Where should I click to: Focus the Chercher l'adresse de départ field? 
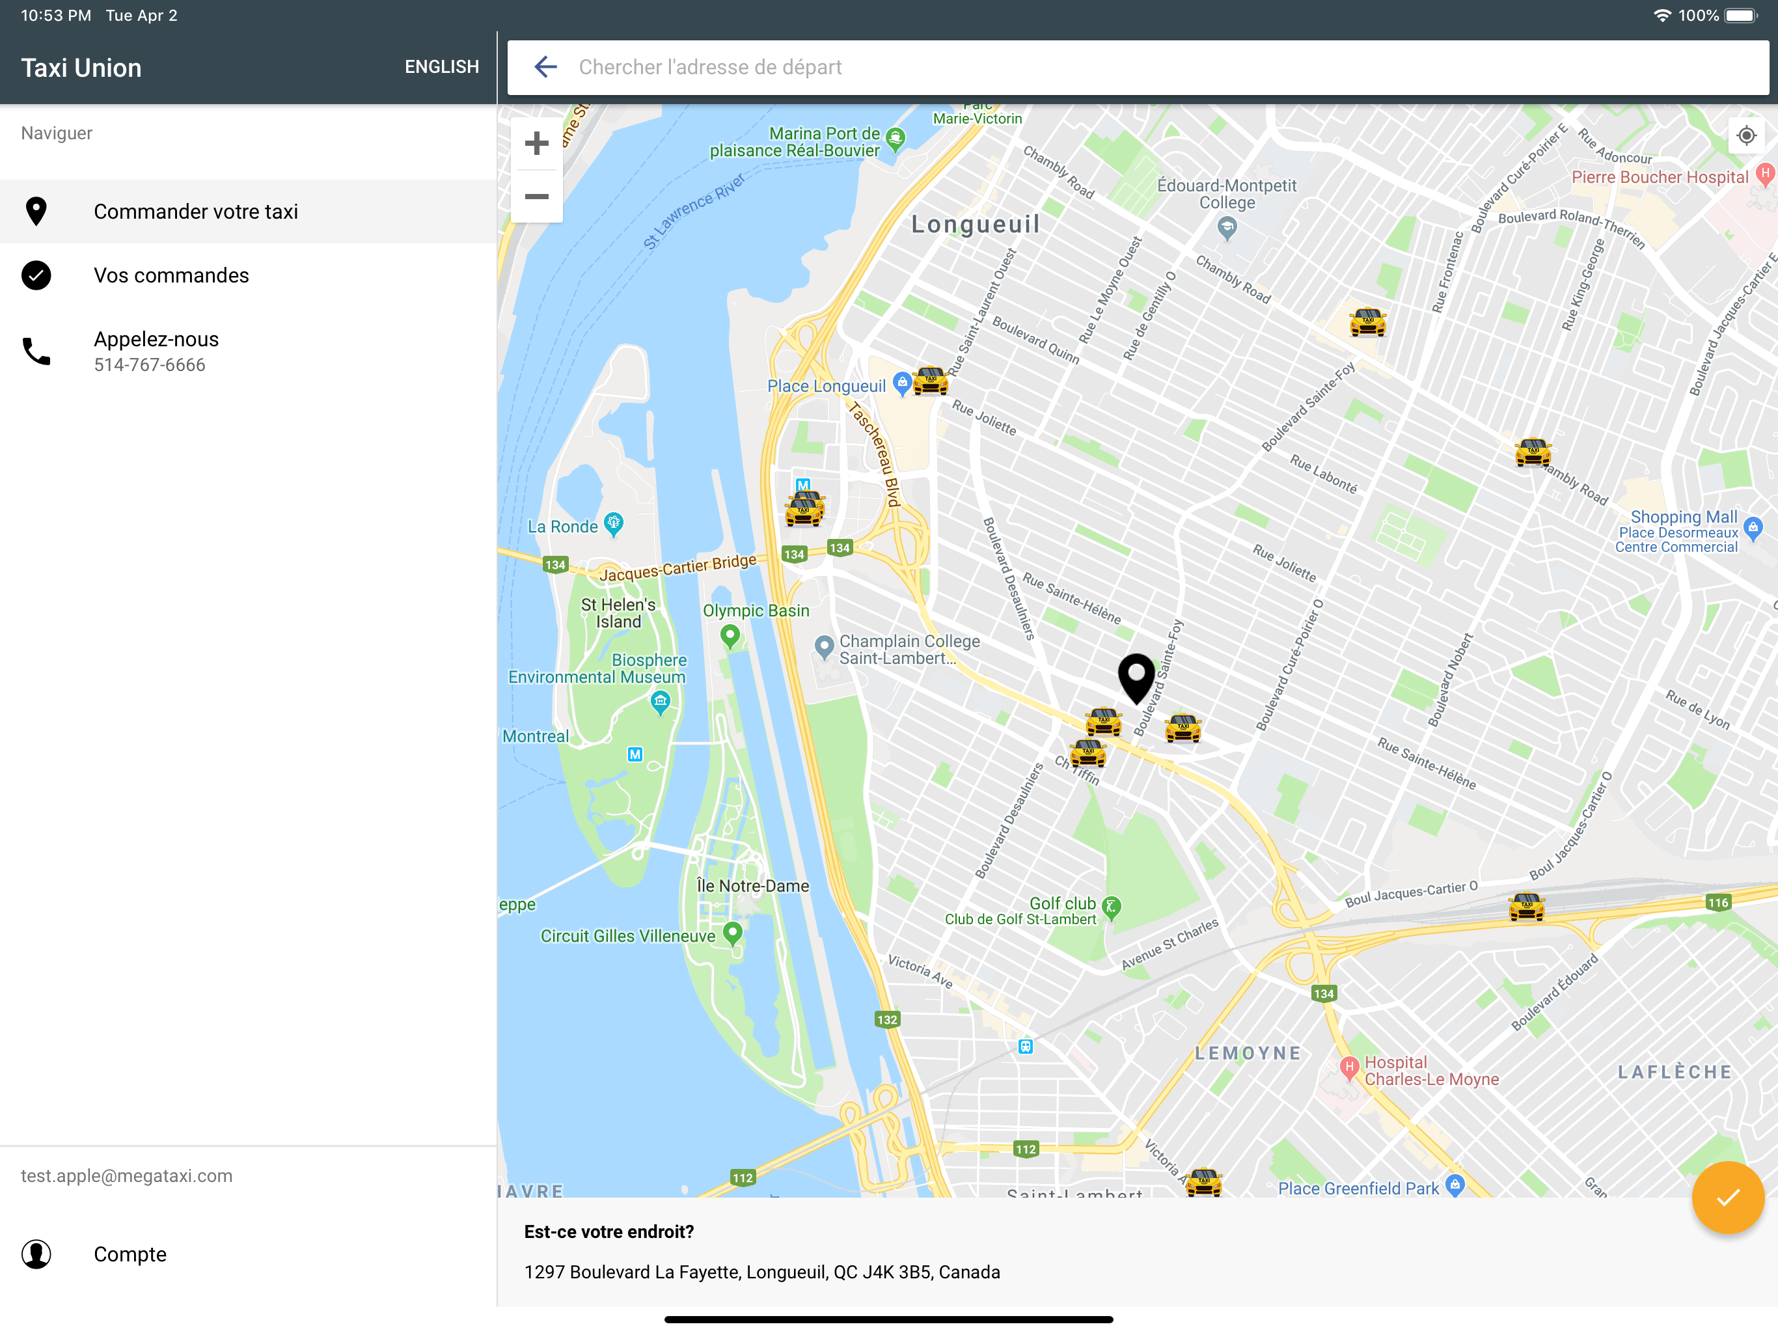pos(1138,67)
